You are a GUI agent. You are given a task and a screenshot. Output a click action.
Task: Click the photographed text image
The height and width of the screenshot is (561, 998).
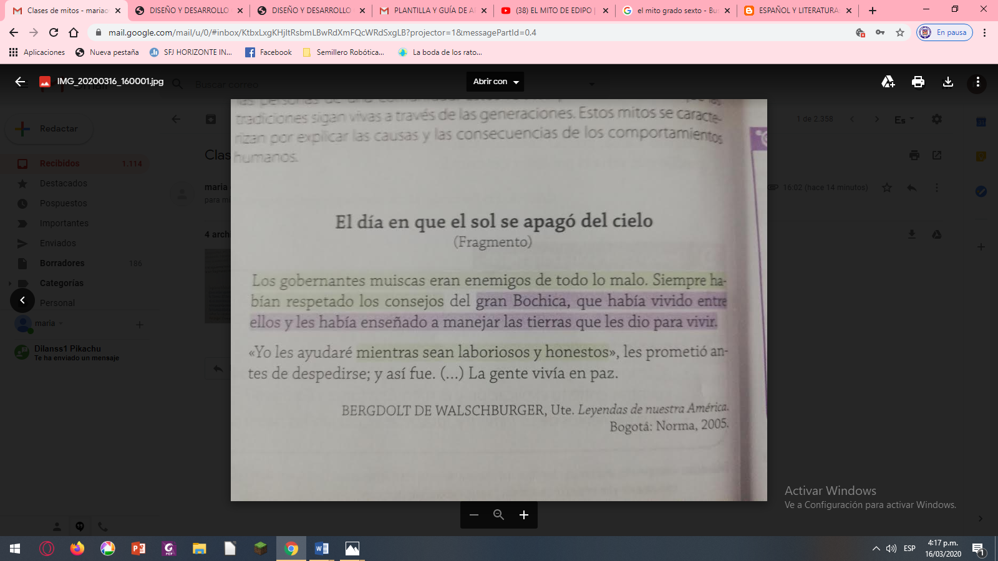pos(499,300)
